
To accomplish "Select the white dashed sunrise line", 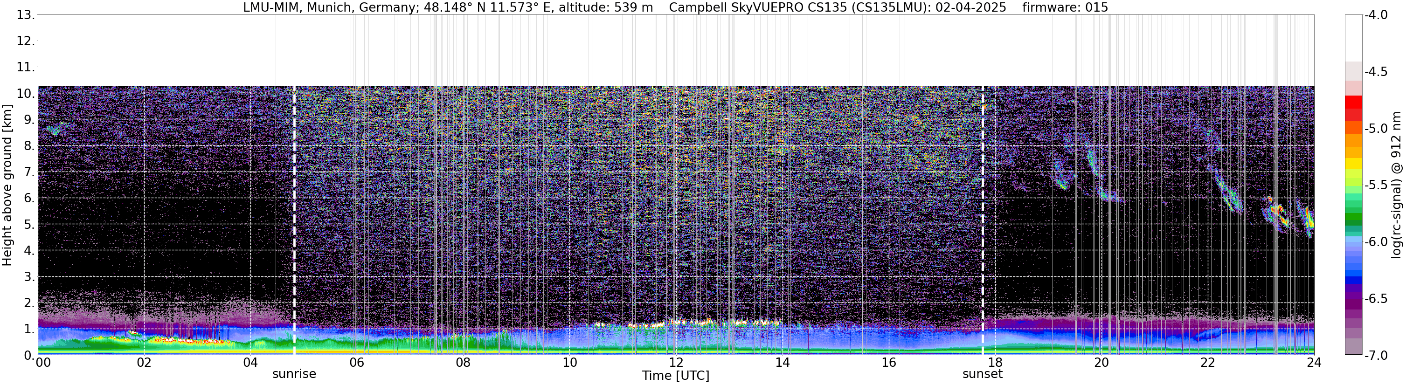I will [x=294, y=220].
